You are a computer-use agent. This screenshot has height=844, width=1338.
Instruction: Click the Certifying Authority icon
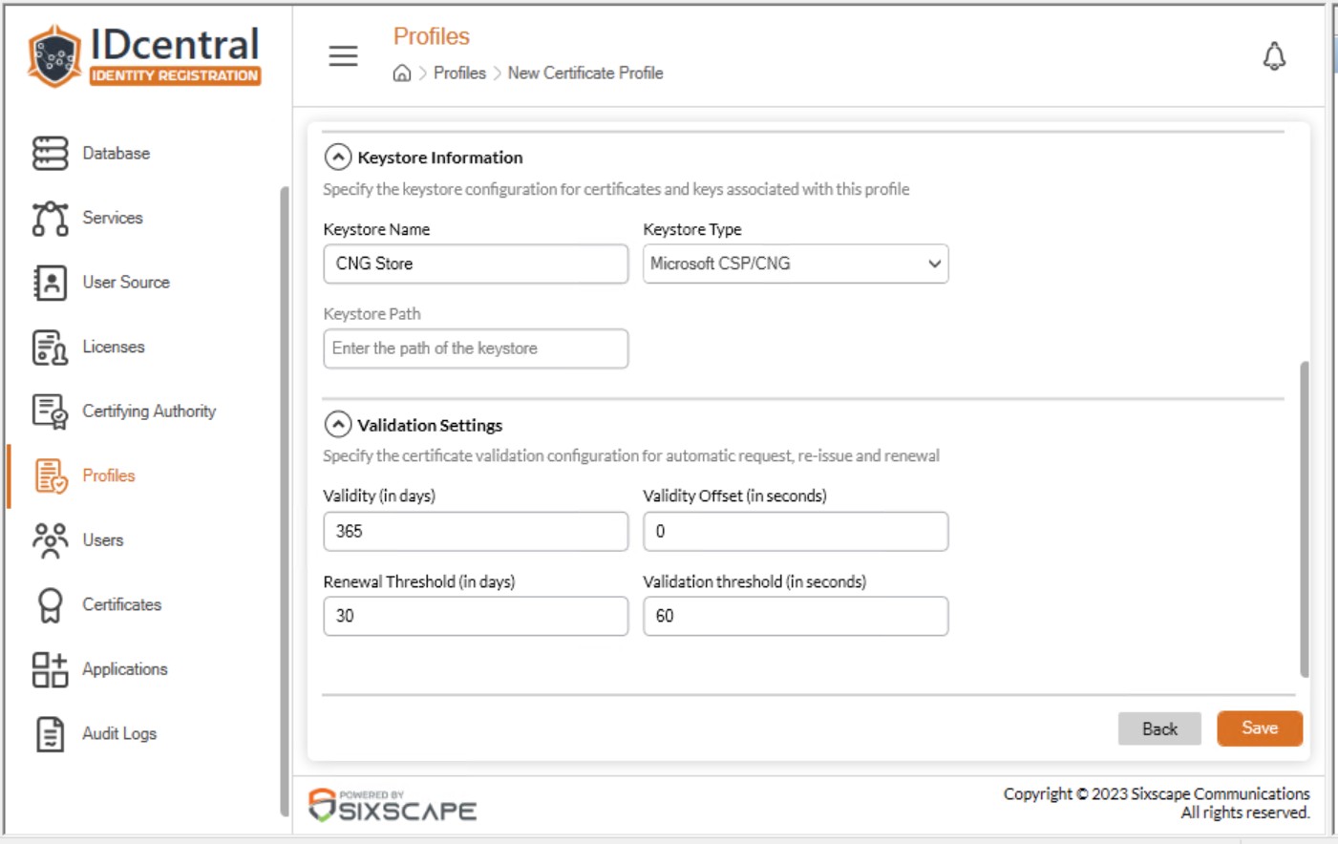50,411
